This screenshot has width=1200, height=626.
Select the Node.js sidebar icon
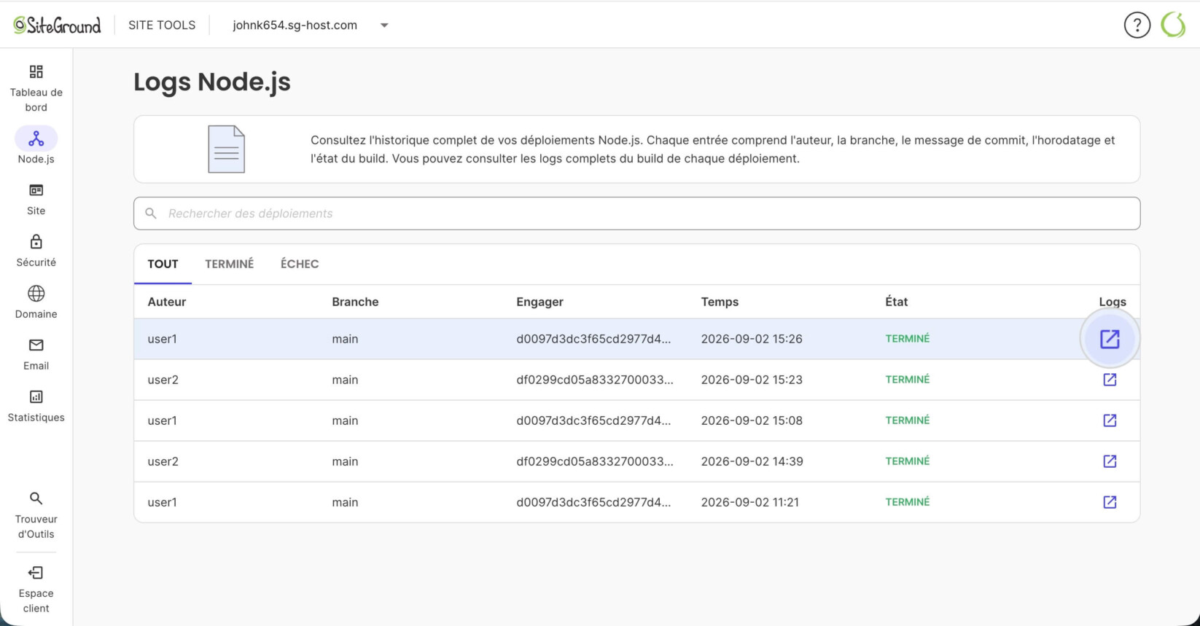click(36, 138)
